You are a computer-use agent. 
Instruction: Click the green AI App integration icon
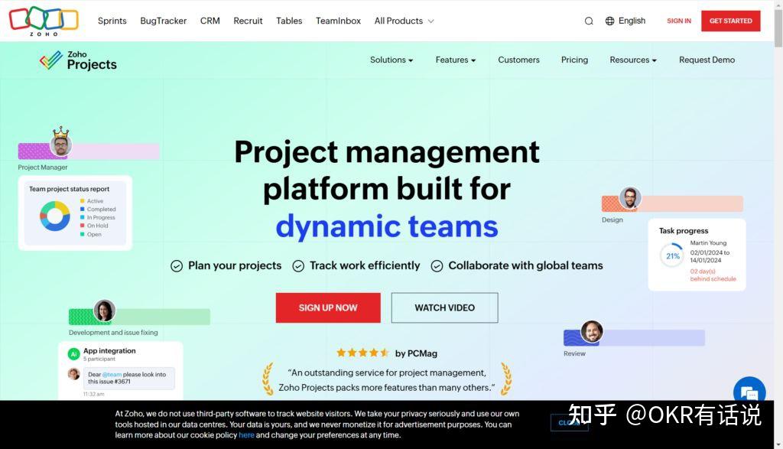coord(74,354)
